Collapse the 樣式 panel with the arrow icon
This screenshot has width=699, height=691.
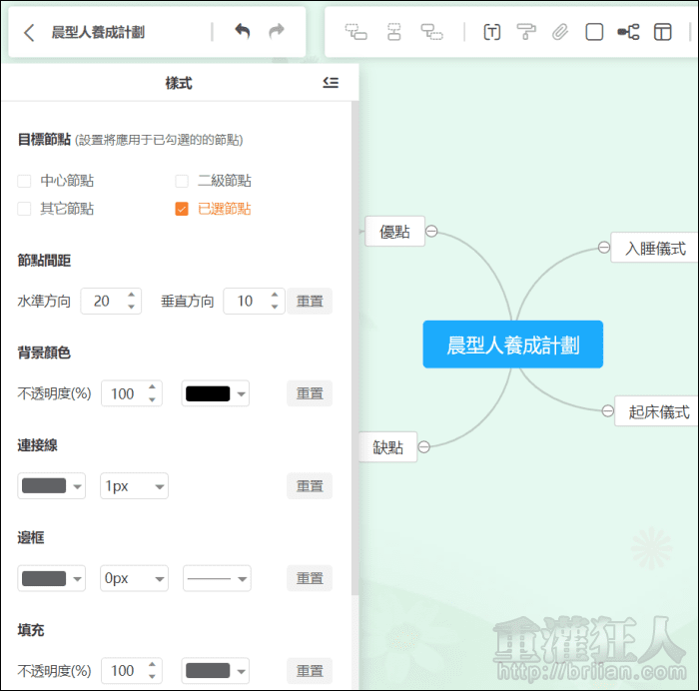[331, 83]
